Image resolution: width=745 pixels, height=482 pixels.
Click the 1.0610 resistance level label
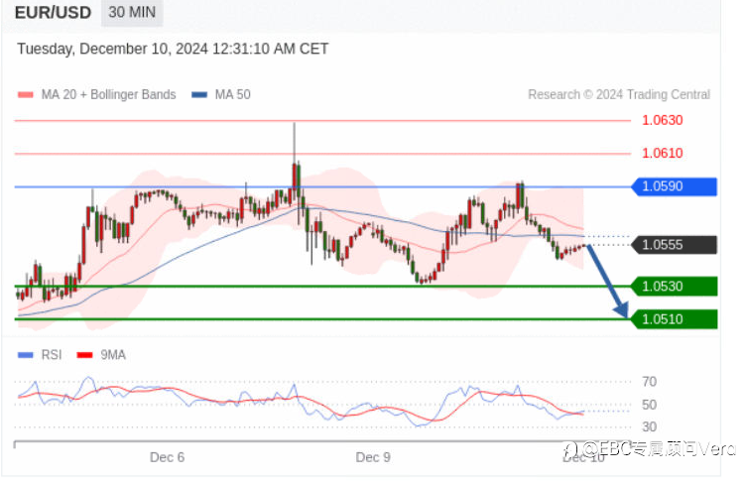tap(662, 154)
